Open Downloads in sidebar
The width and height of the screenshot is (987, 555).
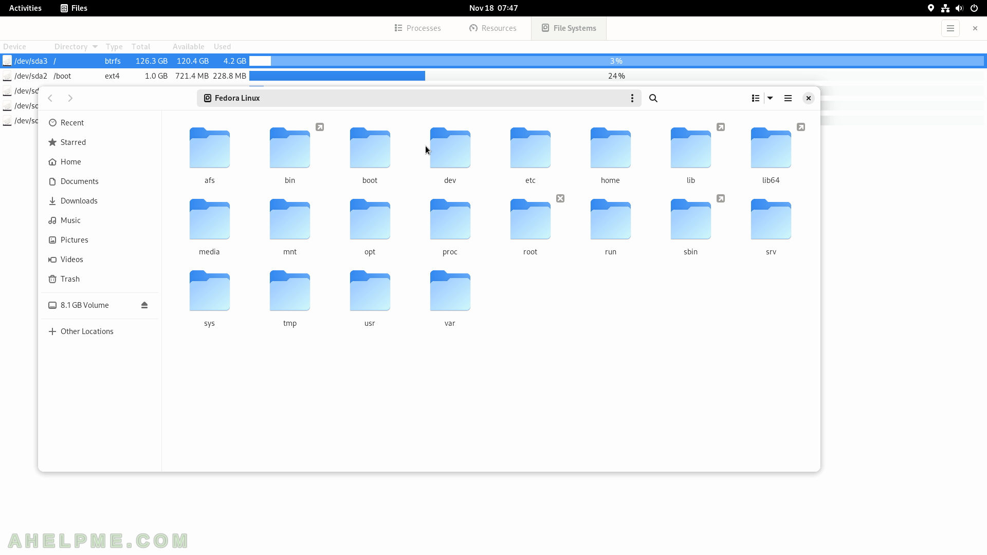[x=100, y=201]
